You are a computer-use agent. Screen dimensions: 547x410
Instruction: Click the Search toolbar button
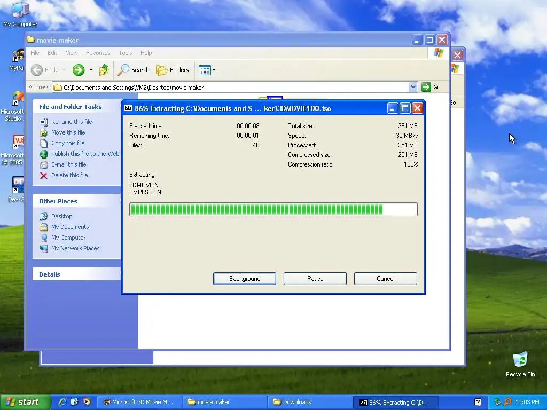tap(133, 70)
